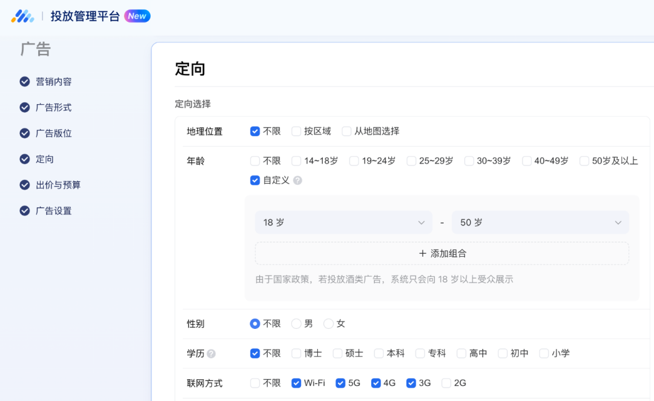Image resolution: width=654 pixels, height=401 pixels.
Task: Check 不限 for 年龄
Action: pyautogui.click(x=255, y=161)
